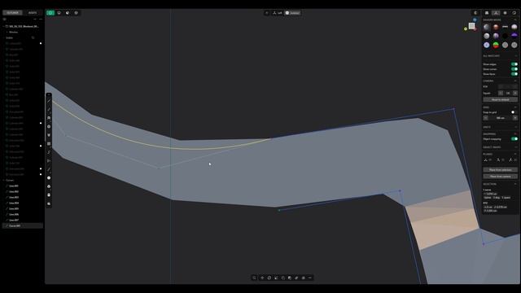This screenshot has width=521, height=293.
Task: Select the first Line item under Curves
Action: [x=14, y=186]
